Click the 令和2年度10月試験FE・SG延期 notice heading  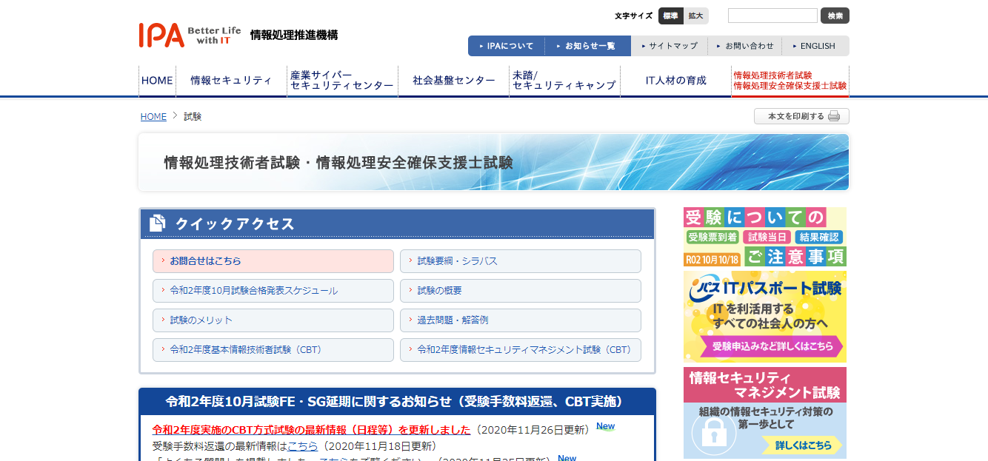coord(397,402)
